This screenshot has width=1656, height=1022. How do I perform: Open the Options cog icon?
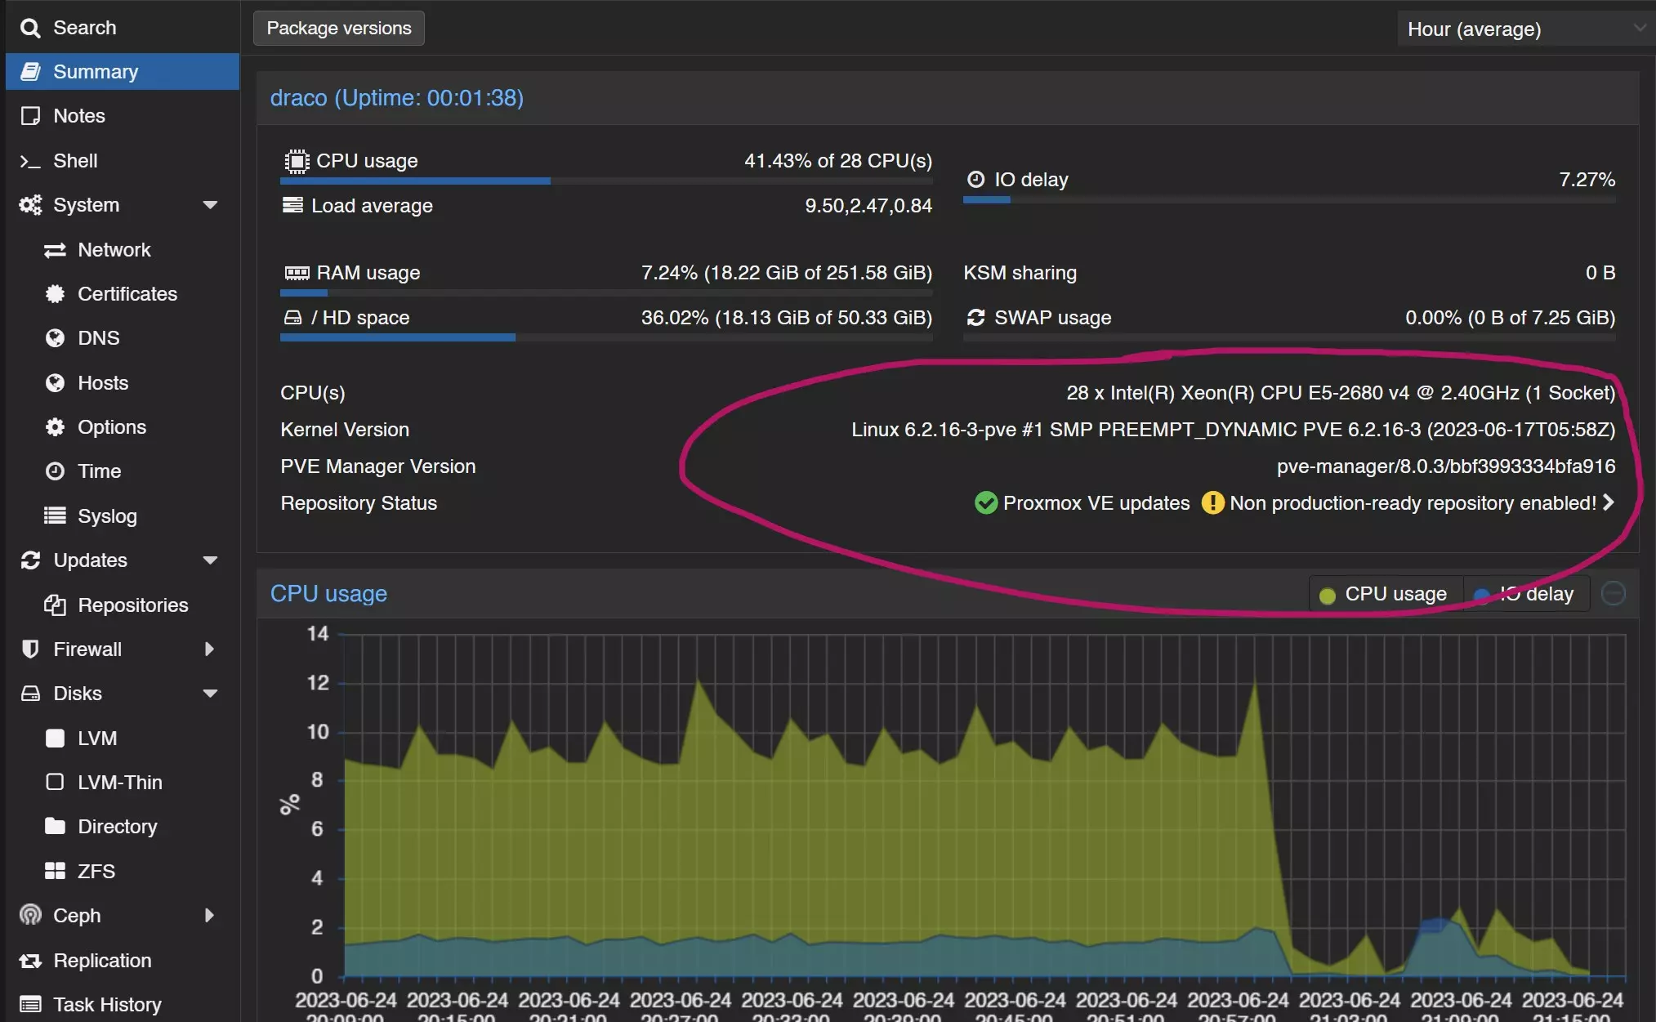click(x=55, y=427)
